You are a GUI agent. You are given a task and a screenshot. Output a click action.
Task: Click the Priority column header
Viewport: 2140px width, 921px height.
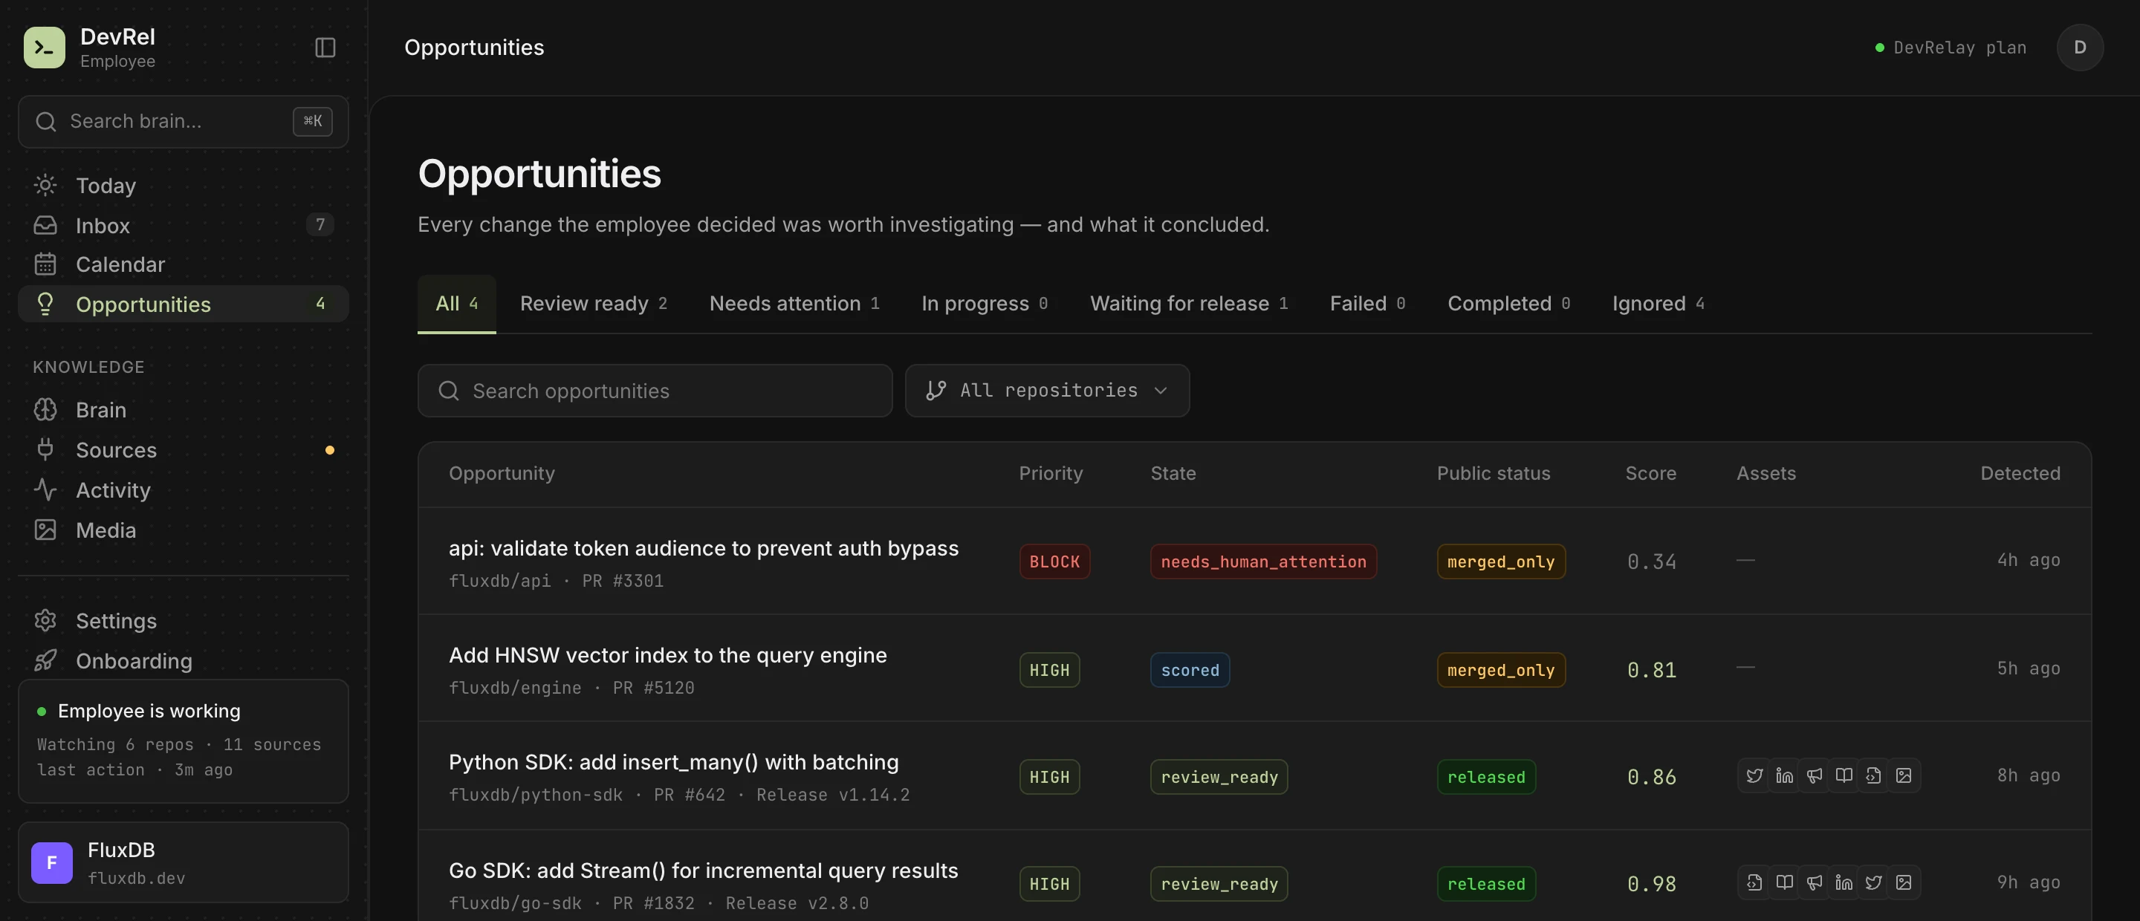pos(1050,473)
